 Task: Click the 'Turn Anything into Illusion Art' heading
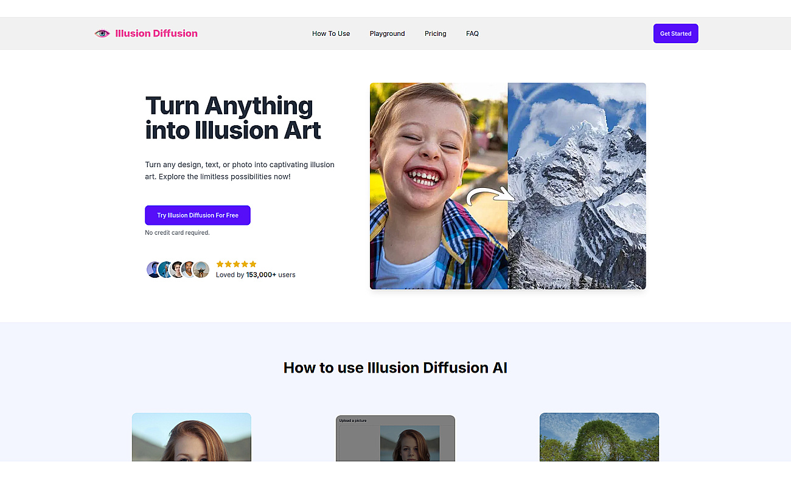click(x=233, y=118)
